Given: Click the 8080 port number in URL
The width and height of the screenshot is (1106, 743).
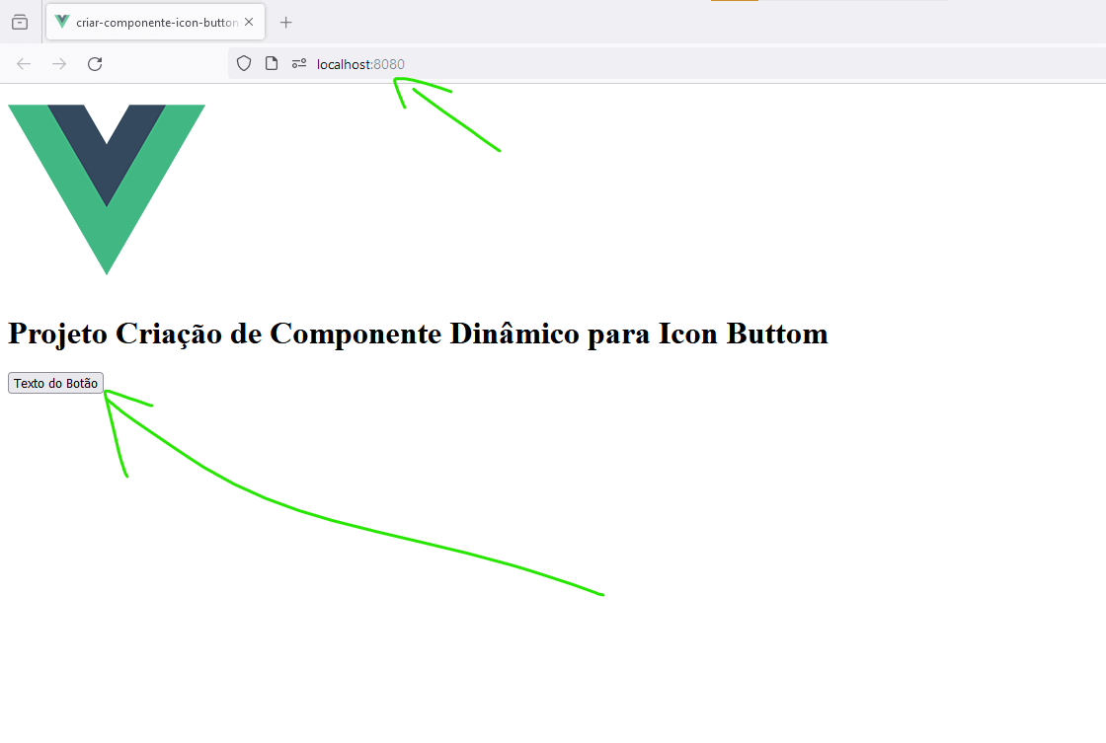Looking at the screenshot, I should coord(389,64).
